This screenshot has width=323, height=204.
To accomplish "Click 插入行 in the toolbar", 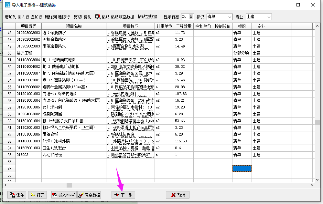I will (x=23, y=17).
